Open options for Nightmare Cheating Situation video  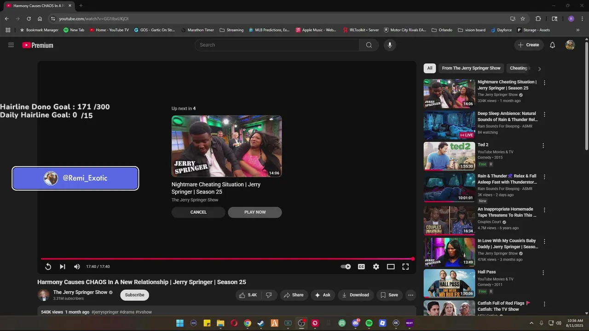544,83
